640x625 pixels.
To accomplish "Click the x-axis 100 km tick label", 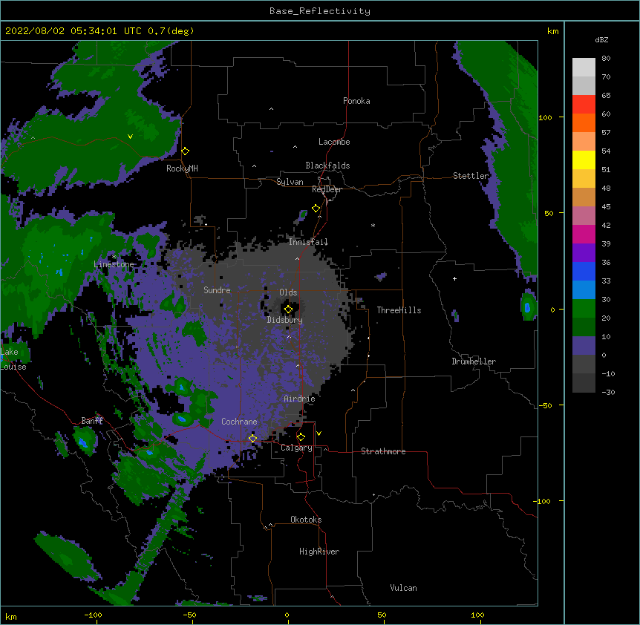I will pyautogui.click(x=477, y=615).
